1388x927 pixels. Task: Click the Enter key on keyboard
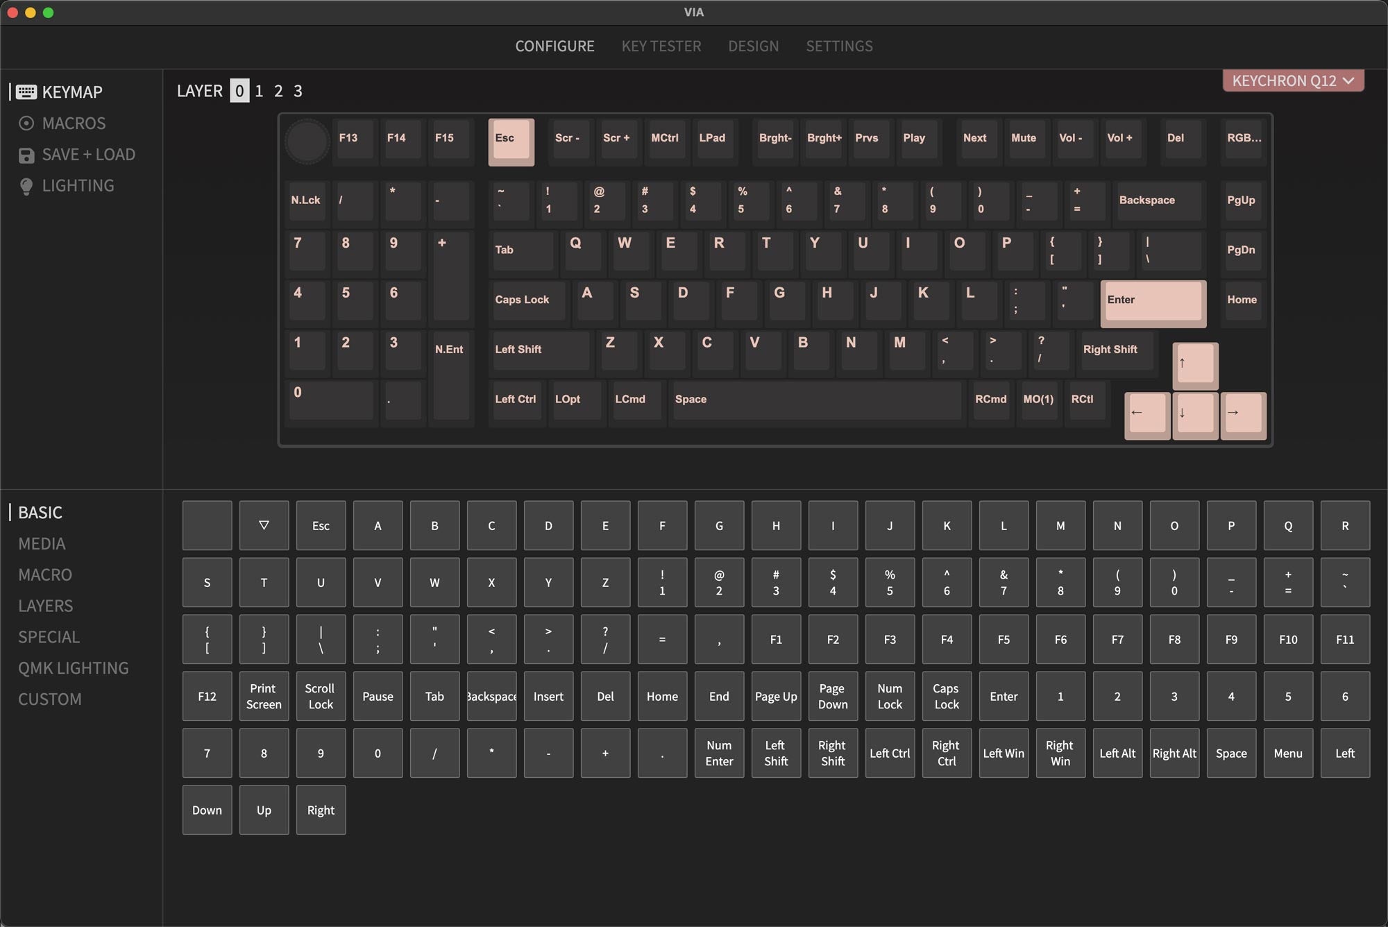[1152, 299]
